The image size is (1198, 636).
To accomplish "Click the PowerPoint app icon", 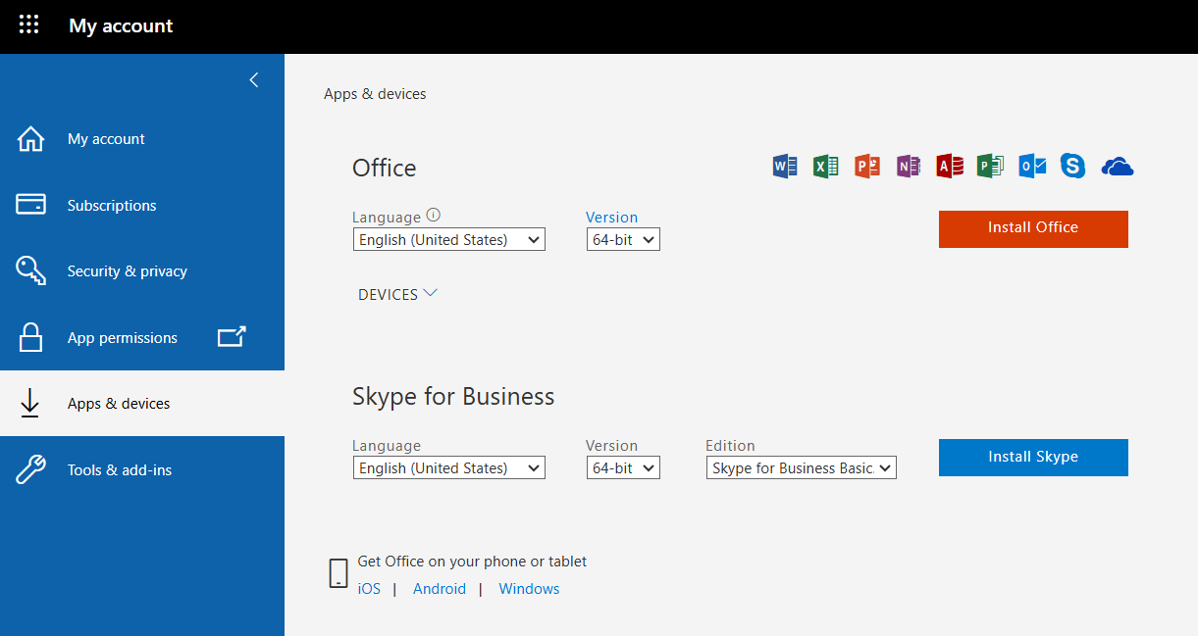I will (867, 167).
